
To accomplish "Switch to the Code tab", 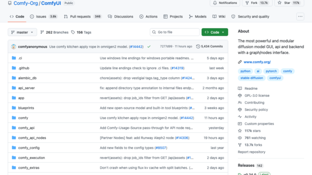I will pos(17,17).
